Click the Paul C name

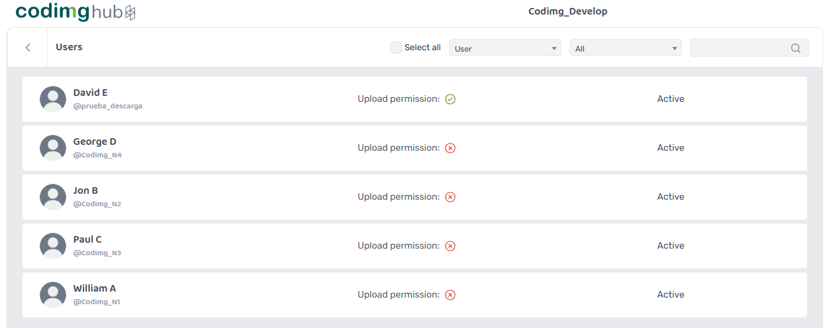coord(87,239)
